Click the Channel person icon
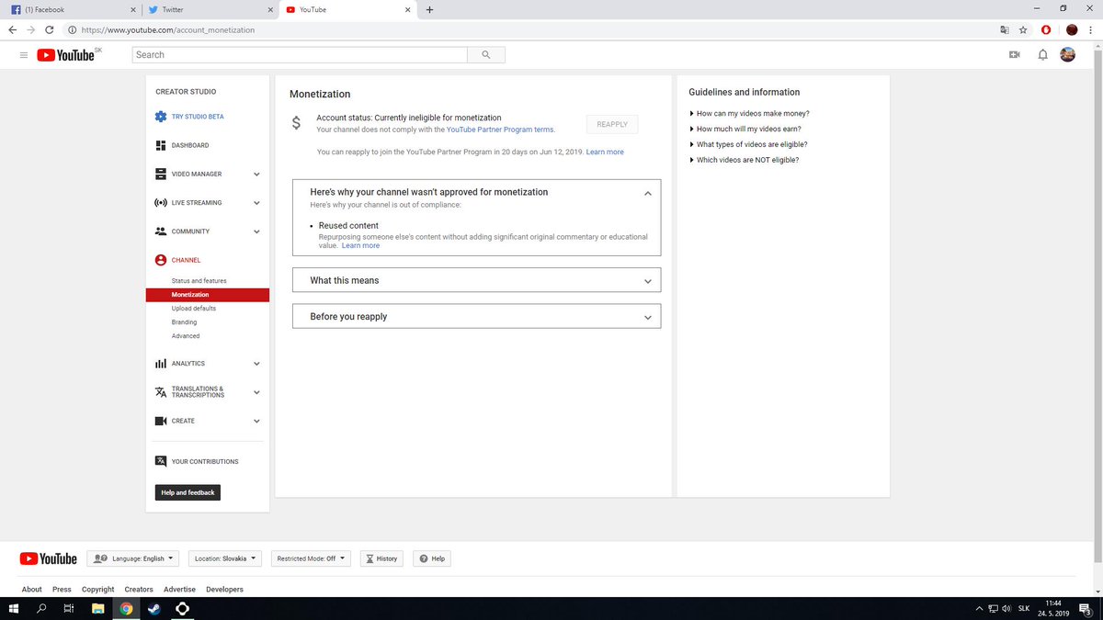Viewport: 1103px width, 620px height. coord(161,260)
